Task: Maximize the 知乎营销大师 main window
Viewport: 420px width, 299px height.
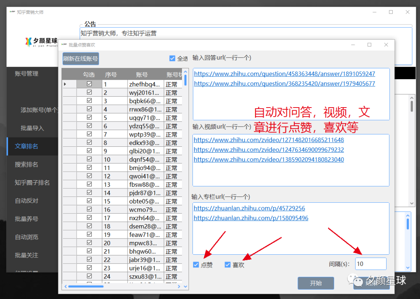Action: [x=391, y=12]
